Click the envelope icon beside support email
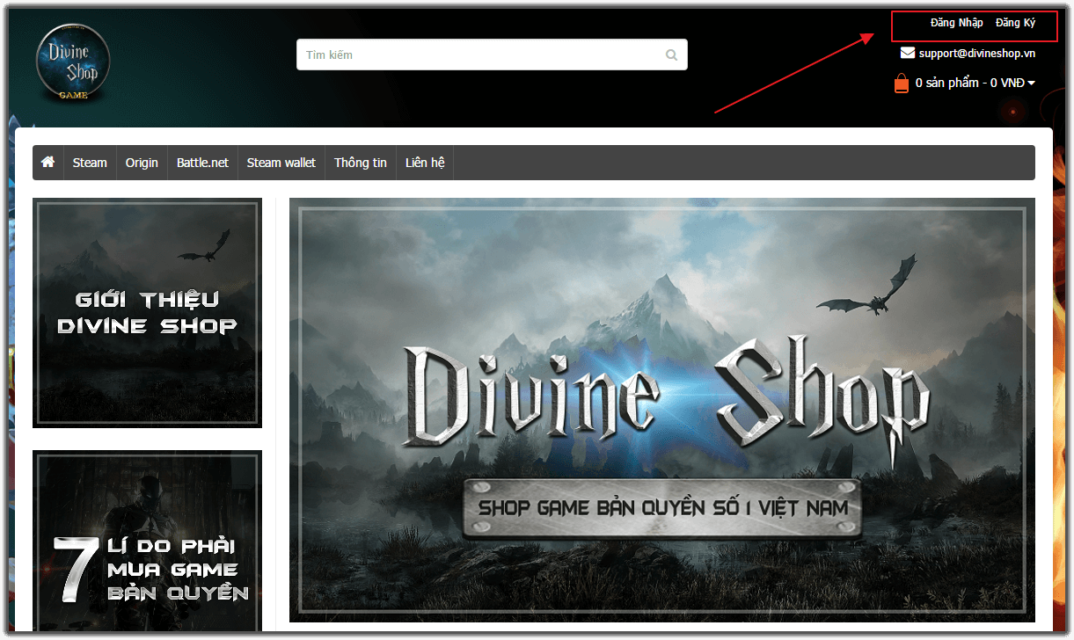The height and width of the screenshot is (640, 1074). click(908, 53)
